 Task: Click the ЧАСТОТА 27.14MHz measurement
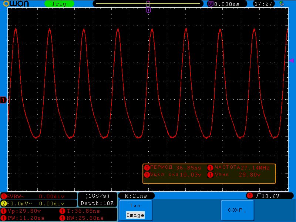239,168
